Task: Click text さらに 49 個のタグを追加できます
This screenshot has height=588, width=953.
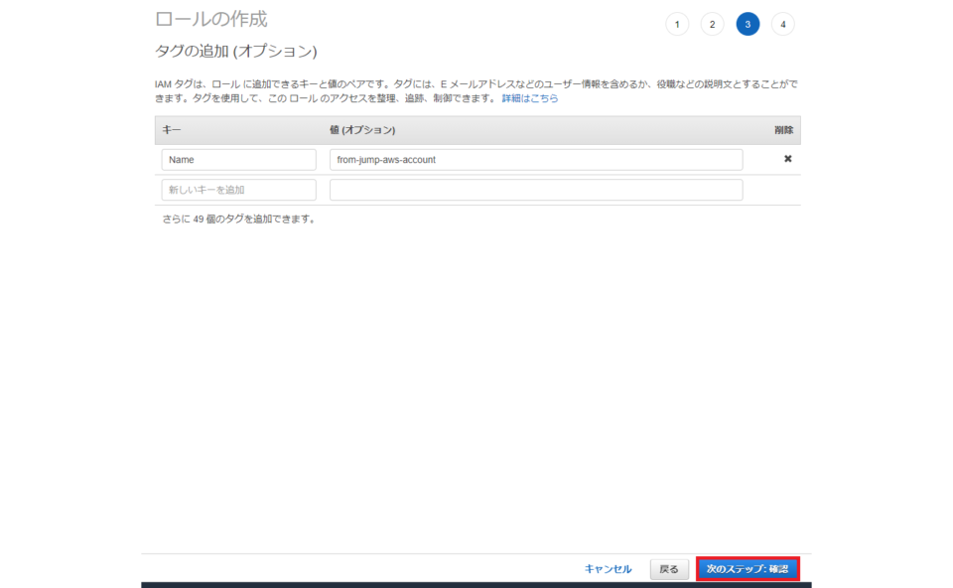Action: click(239, 219)
